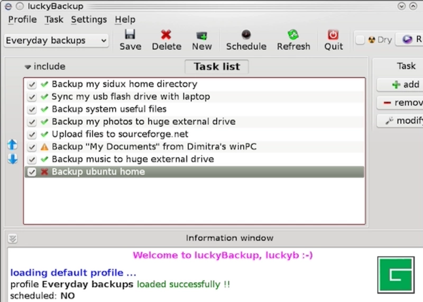Select Backup music to huge external drive
Viewport: 423px width, 302px height.
pos(132,159)
